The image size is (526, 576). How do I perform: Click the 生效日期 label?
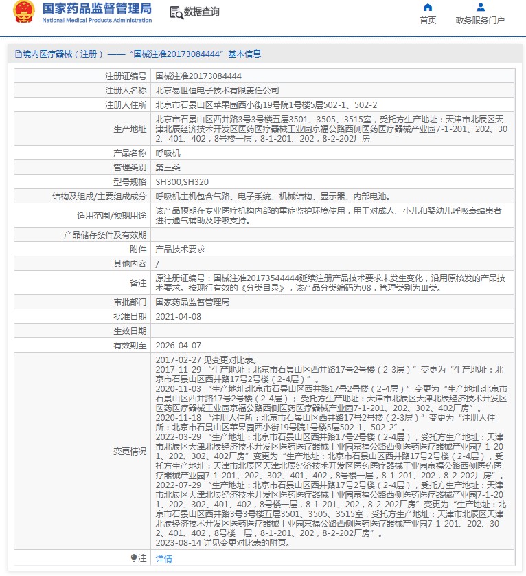(x=130, y=331)
